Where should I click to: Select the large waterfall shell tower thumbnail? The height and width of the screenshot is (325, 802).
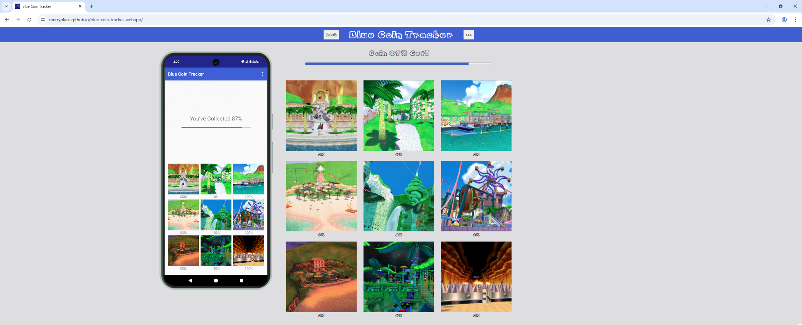[x=399, y=196]
